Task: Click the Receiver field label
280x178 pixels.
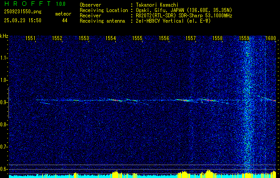Action: (x=90, y=16)
